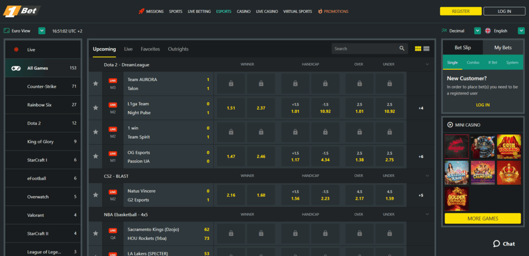Switch to the Outrights tab

(178, 49)
